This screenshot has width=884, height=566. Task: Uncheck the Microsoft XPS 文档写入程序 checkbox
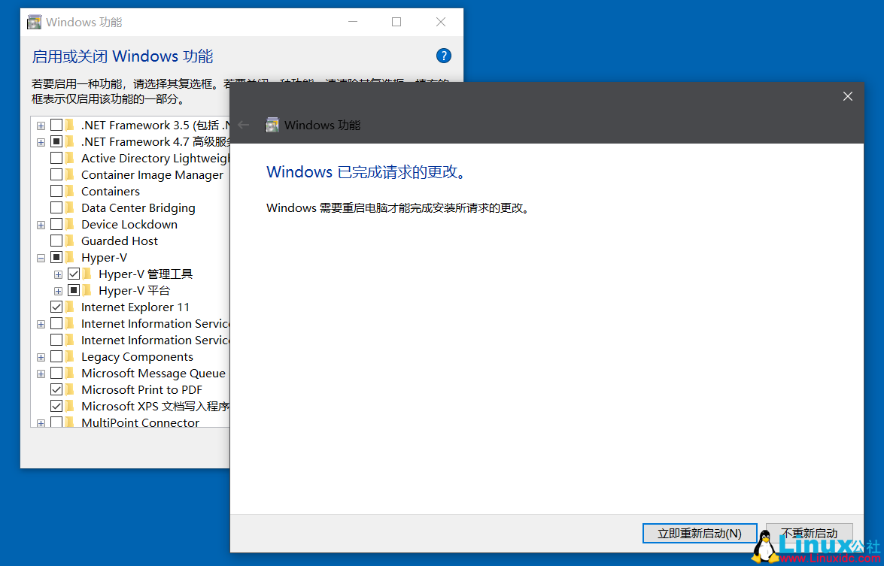(56, 406)
